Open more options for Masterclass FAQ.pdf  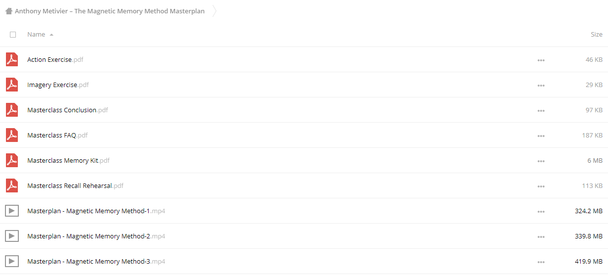pos(541,136)
